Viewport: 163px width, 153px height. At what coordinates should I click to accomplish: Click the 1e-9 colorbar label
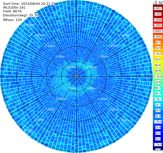pos(158,150)
